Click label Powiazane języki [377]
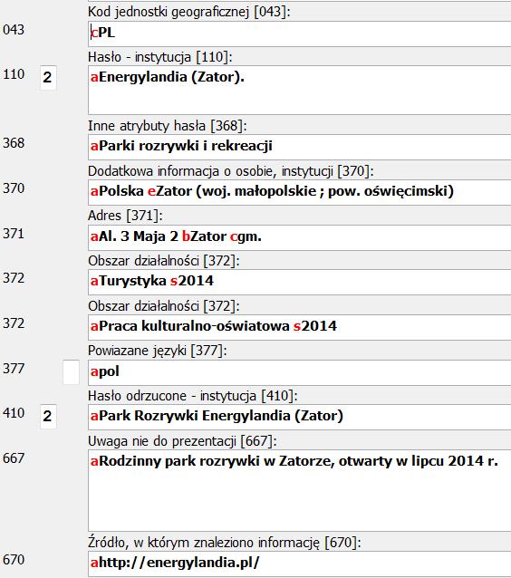The image size is (511, 578). point(157,351)
